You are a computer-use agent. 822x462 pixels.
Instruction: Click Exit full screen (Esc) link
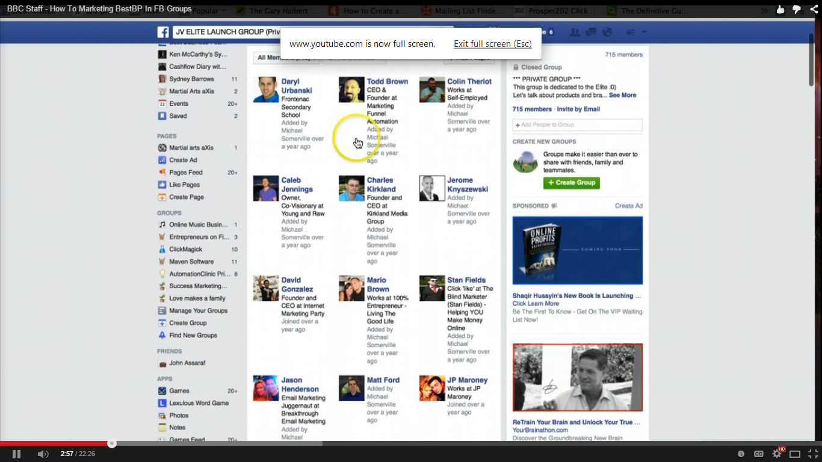(x=493, y=44)
